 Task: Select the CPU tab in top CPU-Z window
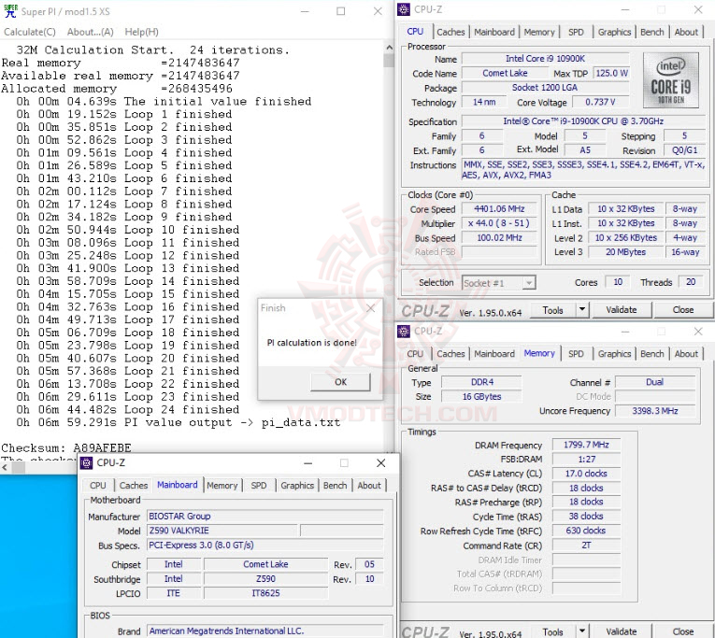pos(415,32)
